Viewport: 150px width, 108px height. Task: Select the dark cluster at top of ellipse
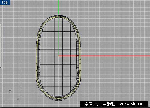(x=59, y=16)
